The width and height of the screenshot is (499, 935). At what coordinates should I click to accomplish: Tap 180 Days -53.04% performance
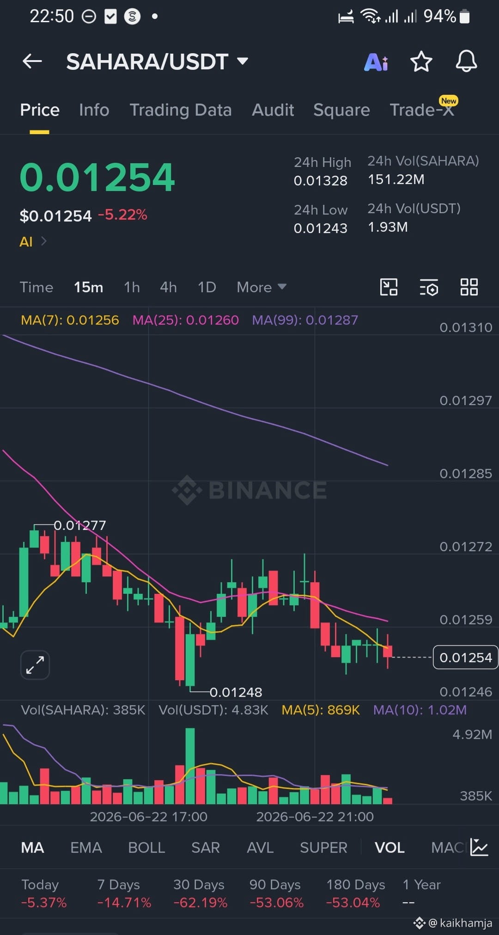(355, 893)
